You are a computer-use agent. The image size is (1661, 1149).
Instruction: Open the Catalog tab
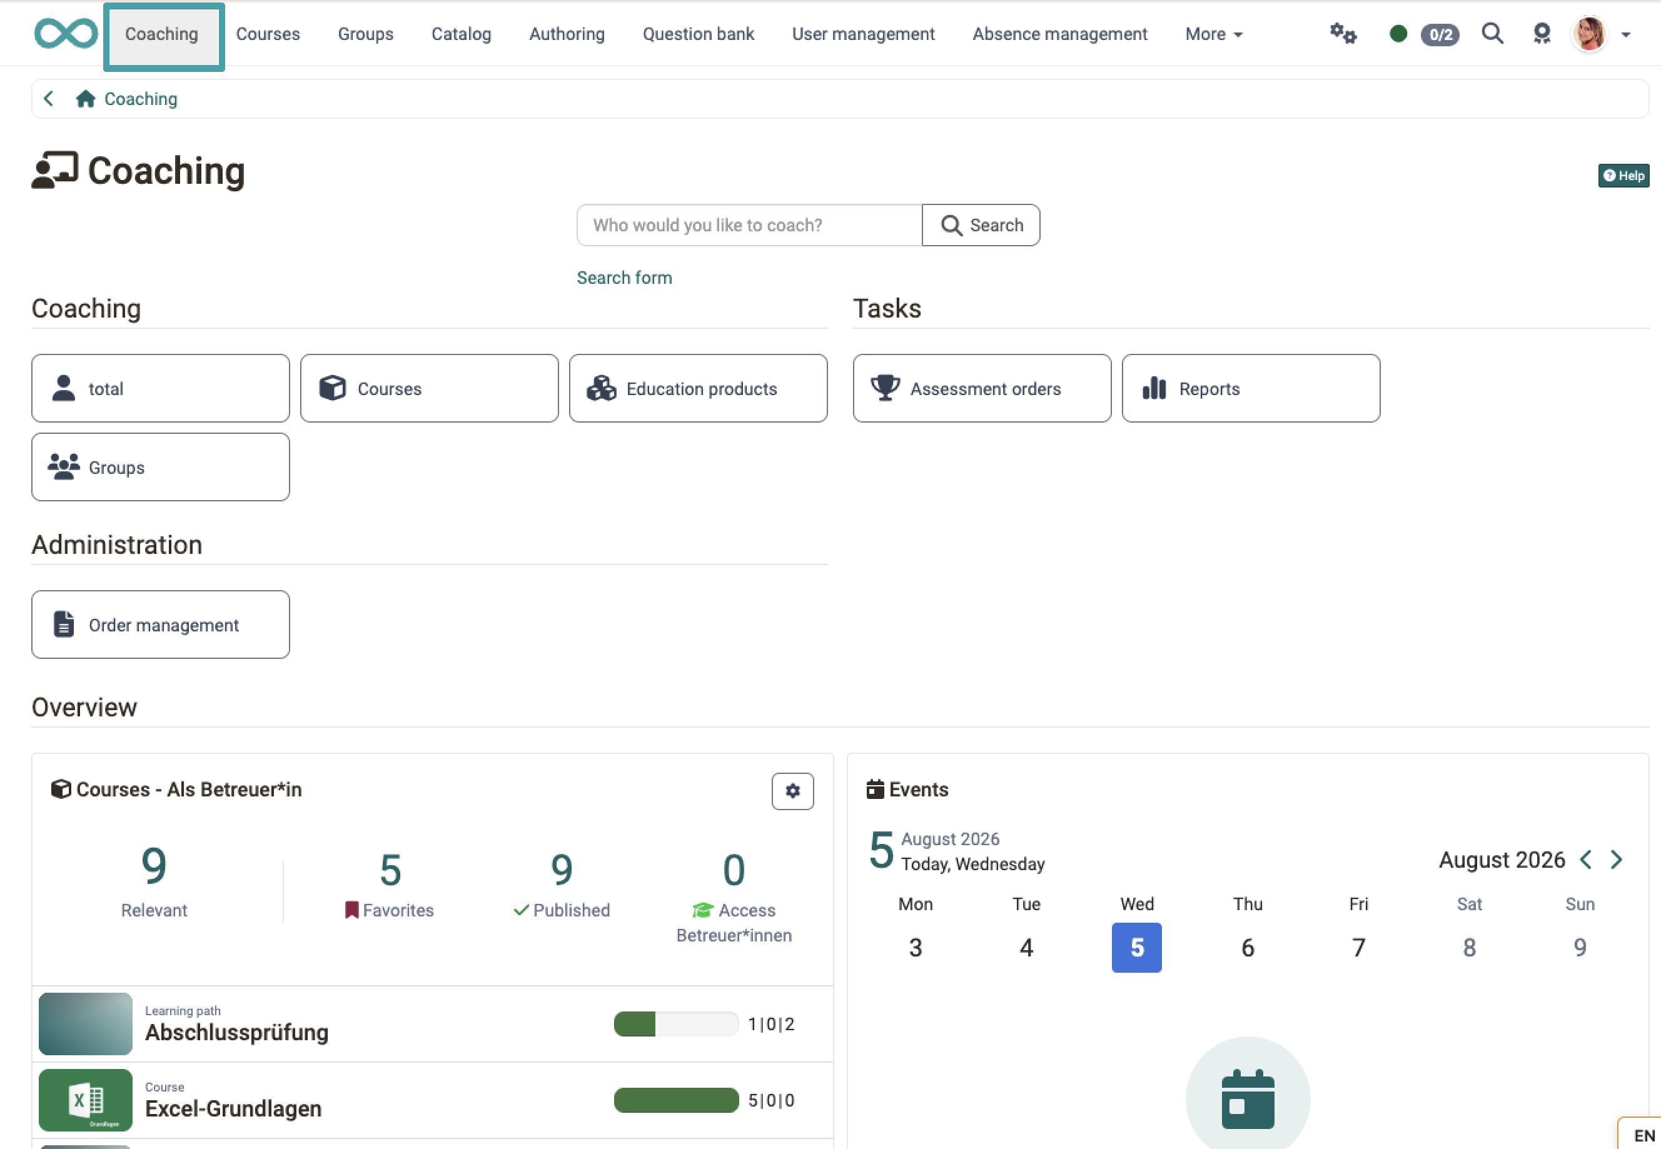click(x=461, y=34)
